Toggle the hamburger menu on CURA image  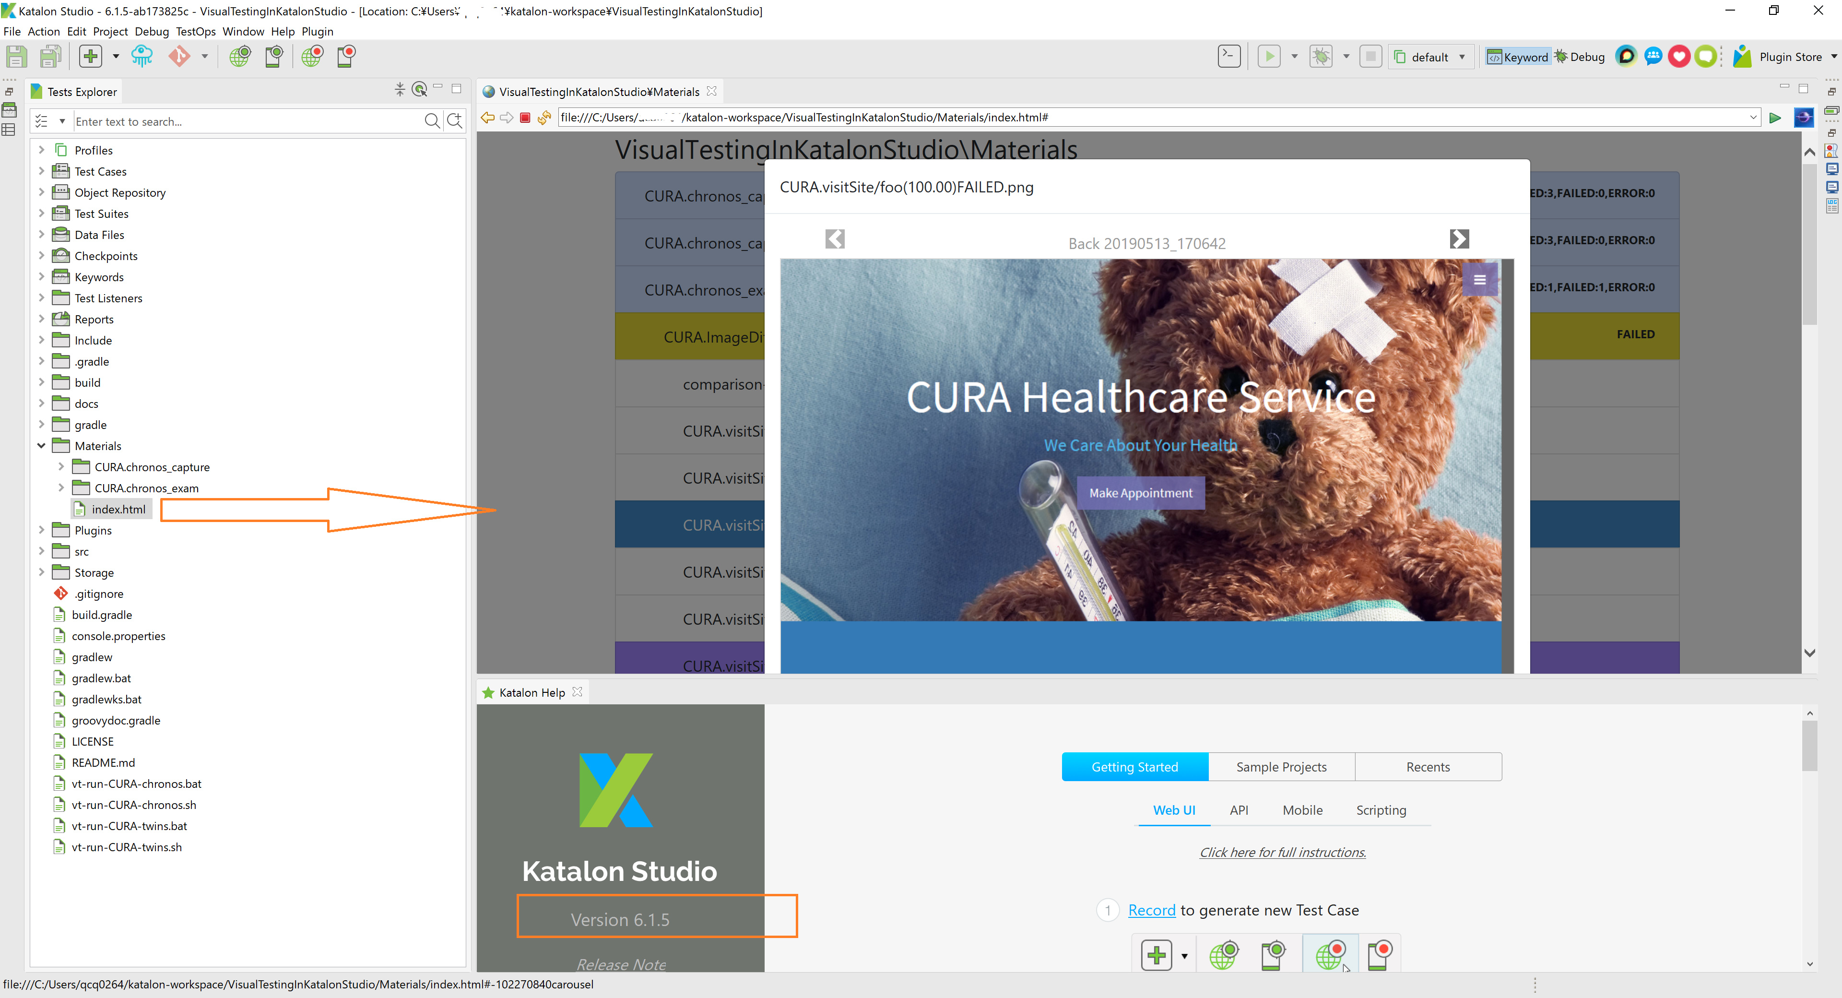pyautogui.click(x=1479, y=280)
